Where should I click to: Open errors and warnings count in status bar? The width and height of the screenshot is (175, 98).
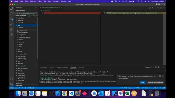[x=31, y=88]
